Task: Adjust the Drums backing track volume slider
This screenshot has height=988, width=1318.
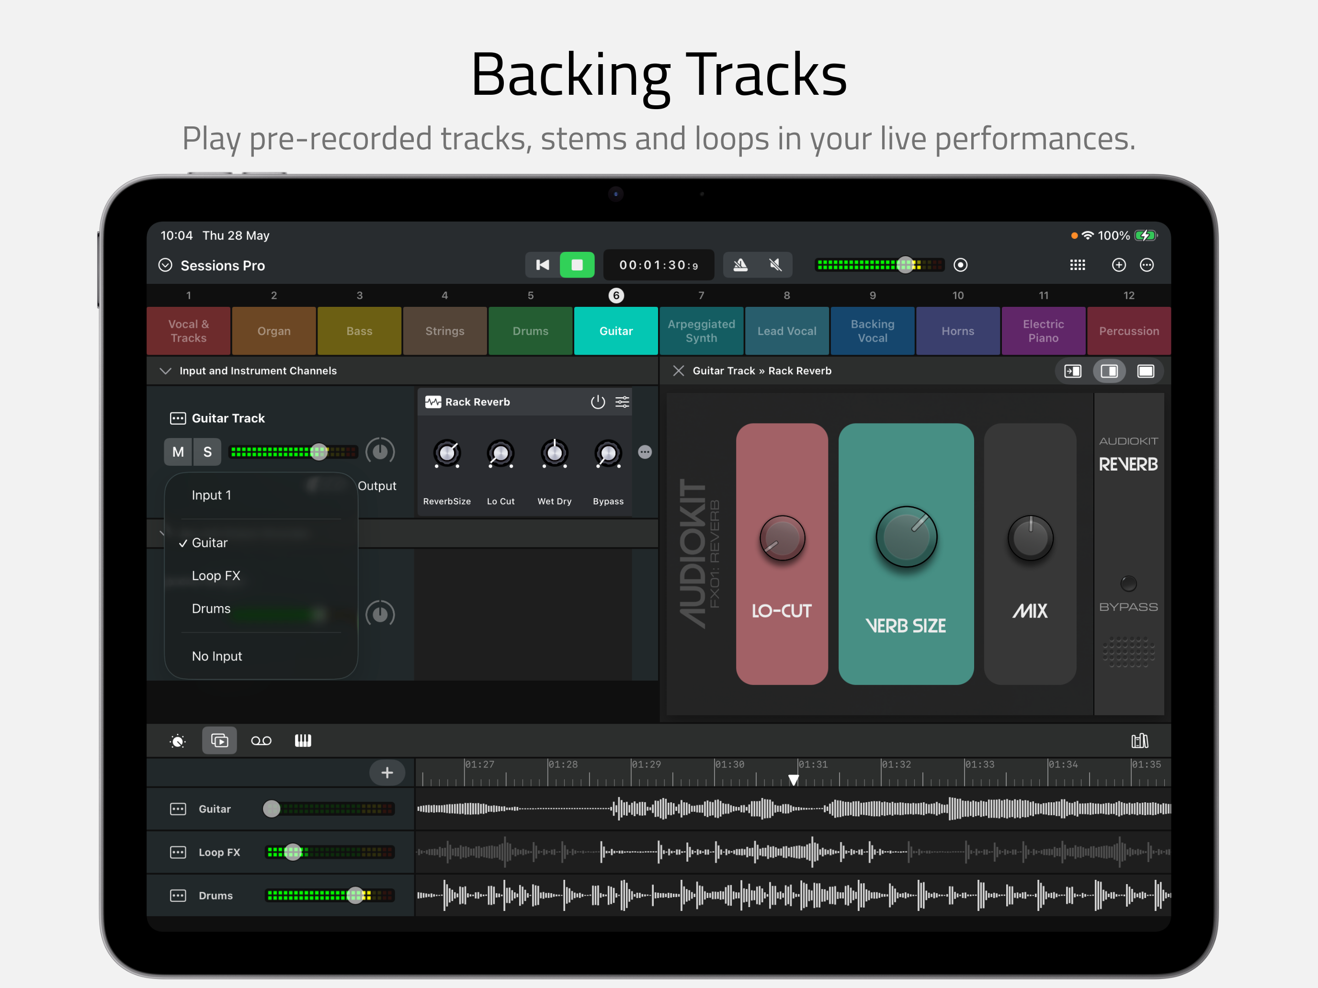Action: [329, 896]
